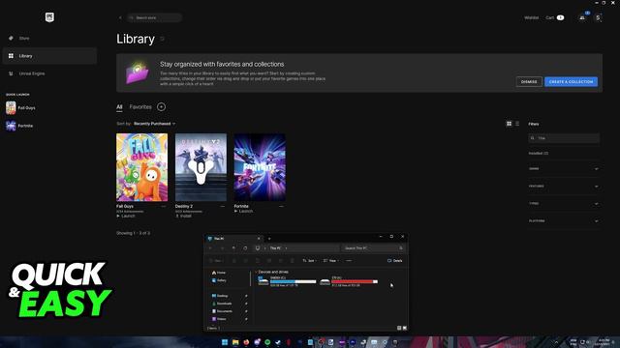Focus the Search store field
Screen dimensions: 620x348
154,17
